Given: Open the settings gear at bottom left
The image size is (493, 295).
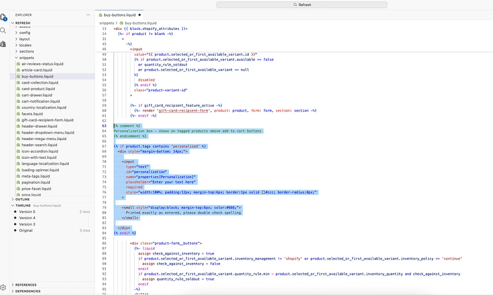Looking at the screenshot, I should (3, 287).
